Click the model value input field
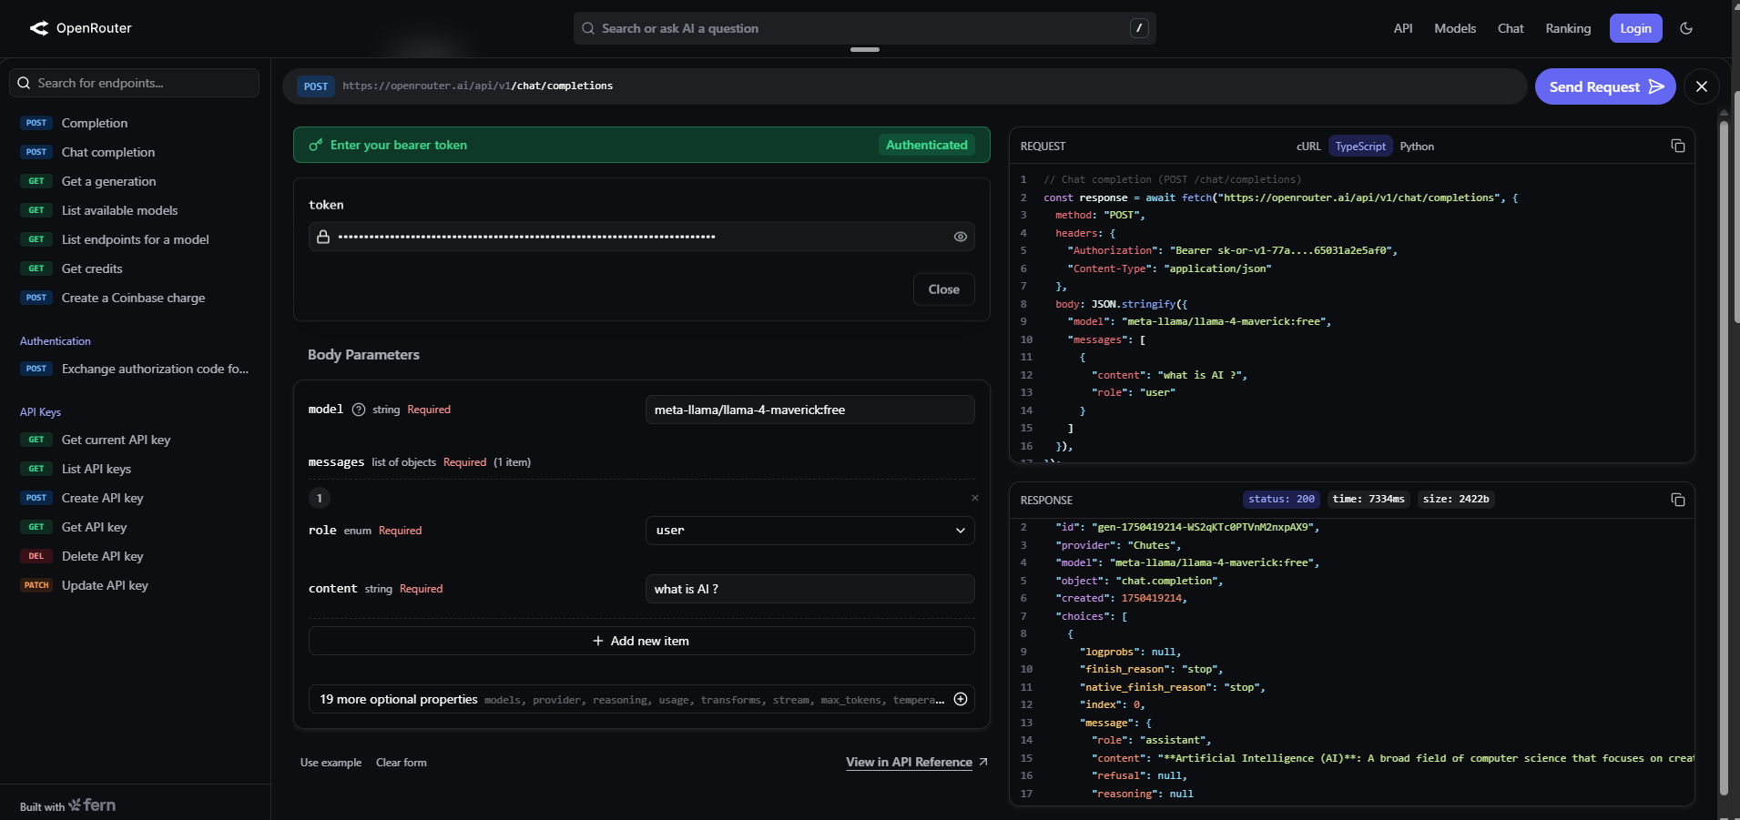Viewport: 1740px width, 820px height. click(809, 410)
